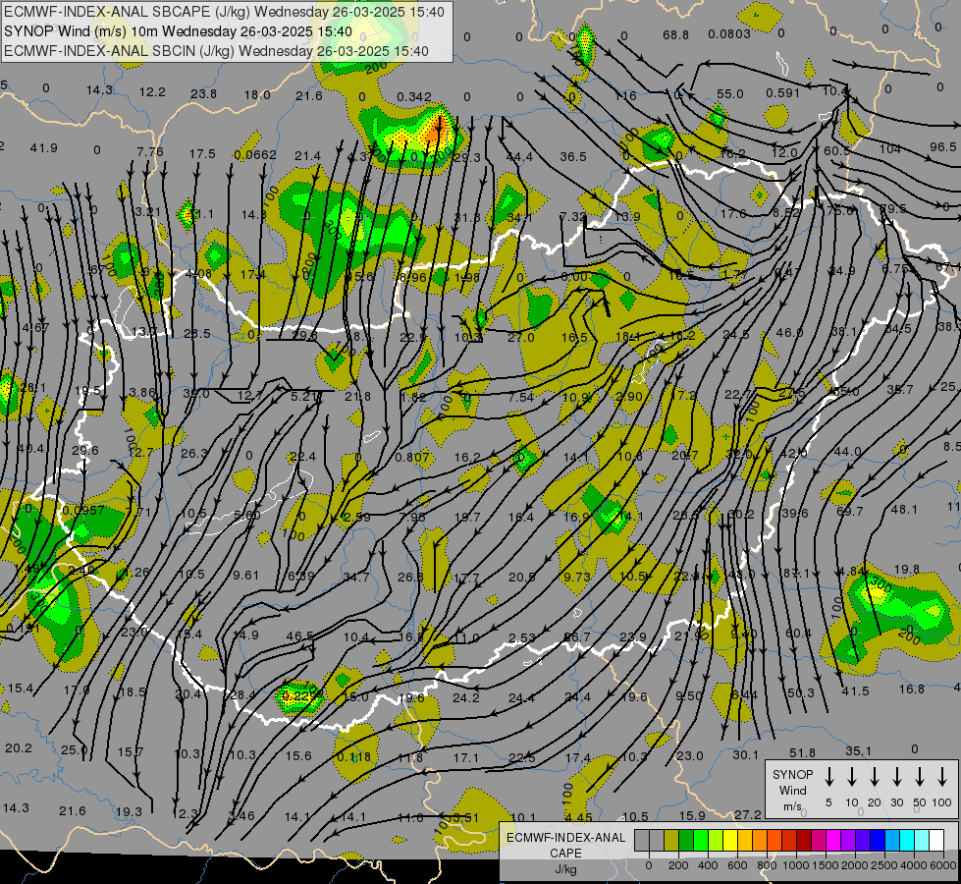Click the map value 48.1
This screenshot has height=884, width=961.
tap(904, 509)
